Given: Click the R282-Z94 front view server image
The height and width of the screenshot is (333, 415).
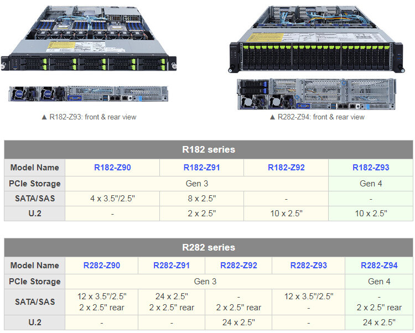Looking at the screenshot, I should click(x=317, y=39).
